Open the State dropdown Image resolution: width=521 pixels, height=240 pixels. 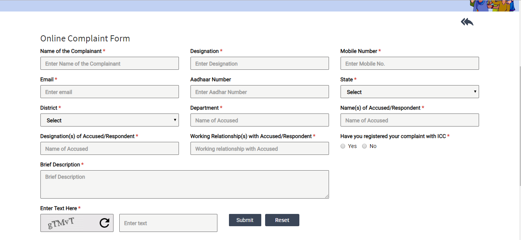click(409, 92)
